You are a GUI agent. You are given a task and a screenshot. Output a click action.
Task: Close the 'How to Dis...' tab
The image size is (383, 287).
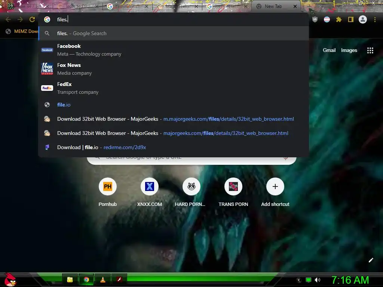97,6
